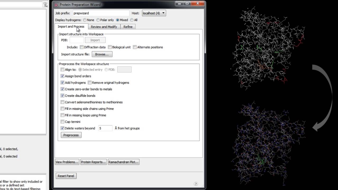The height and width of the screenshot is (190, 338).
Task: Check Fill in missing side chains using Prime
Action: click(62, 109)
